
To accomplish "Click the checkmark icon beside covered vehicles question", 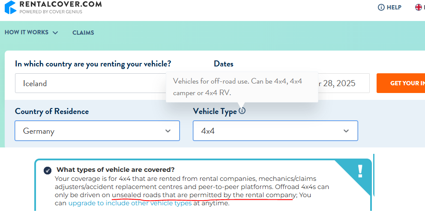I will 48,171.
